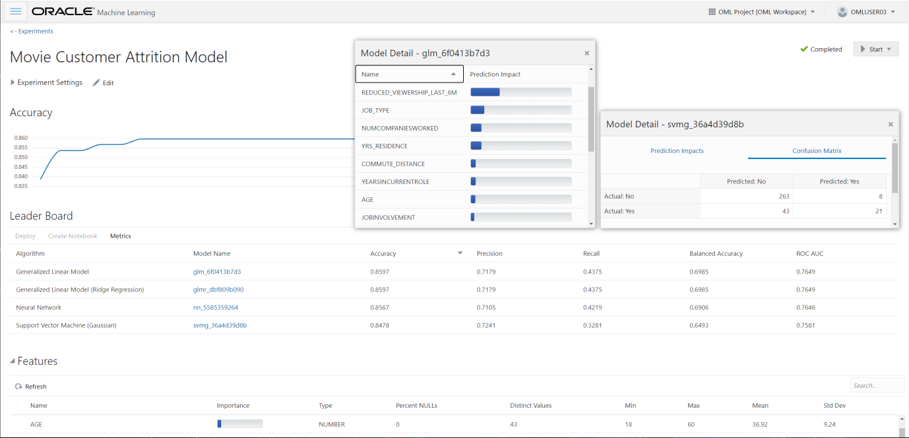This screenshot has width=909, height=438.
Task: Sort by the Name column arrow
Action: [x=453, y=75]
